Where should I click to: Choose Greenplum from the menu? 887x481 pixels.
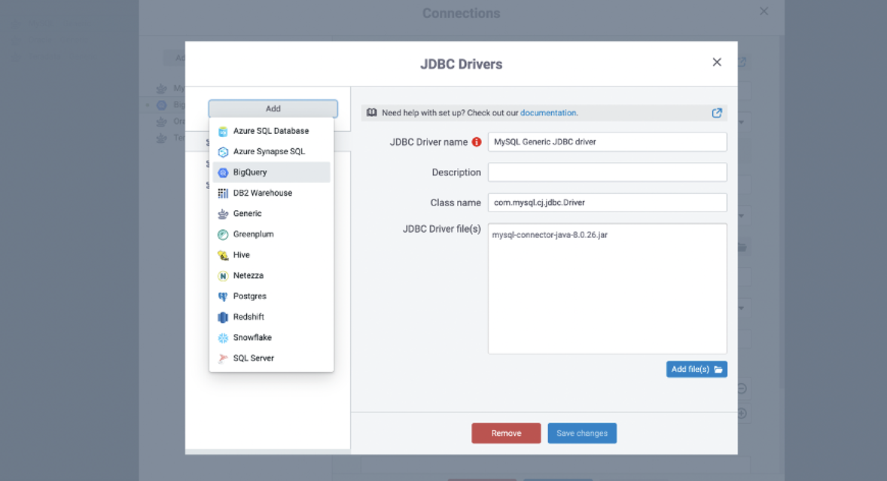(272, 235)
